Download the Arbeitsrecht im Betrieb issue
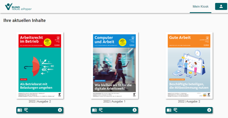 pyautogui.click(x=60, y=110)
